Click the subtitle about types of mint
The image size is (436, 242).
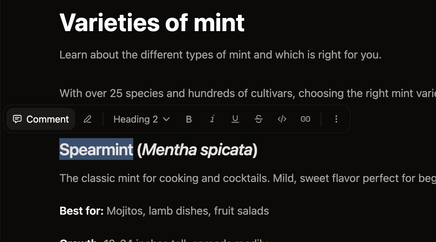(x=220, y=54)
